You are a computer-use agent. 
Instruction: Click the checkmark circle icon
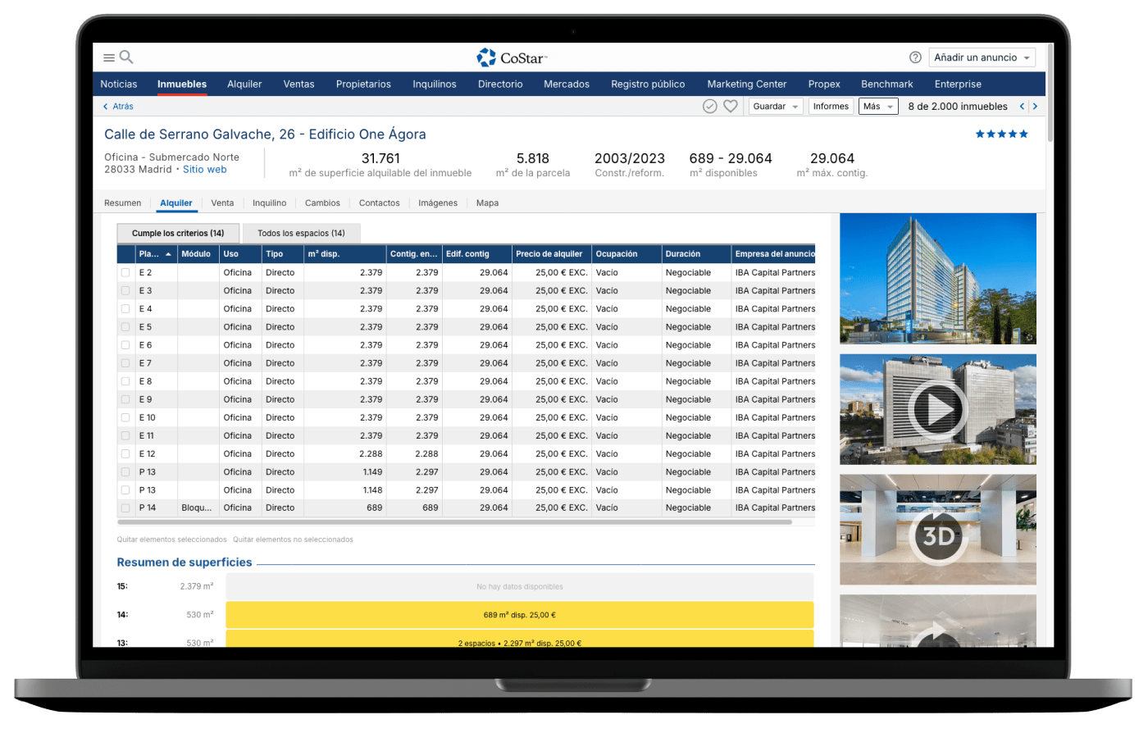point(710,107)
